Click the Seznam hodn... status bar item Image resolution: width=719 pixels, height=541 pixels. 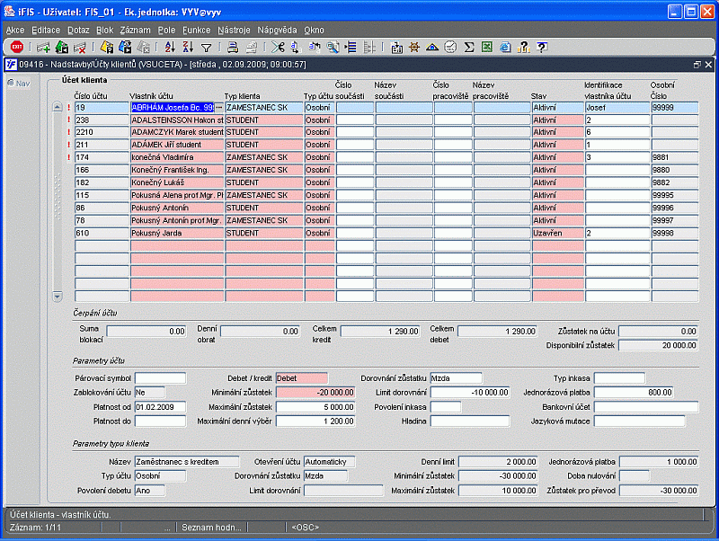[211, 528]
